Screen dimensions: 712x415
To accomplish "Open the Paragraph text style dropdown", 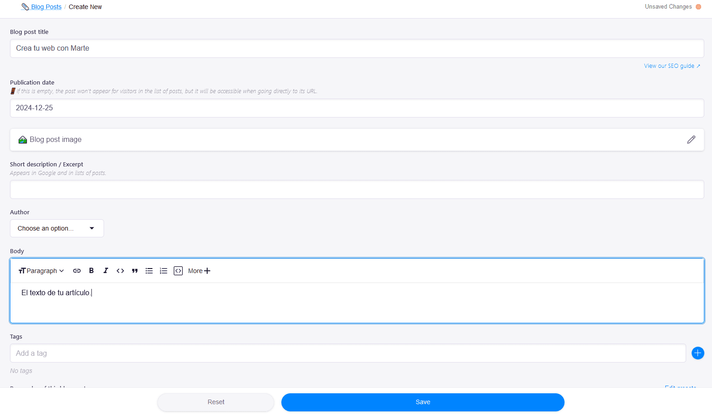I will point(41,271).
